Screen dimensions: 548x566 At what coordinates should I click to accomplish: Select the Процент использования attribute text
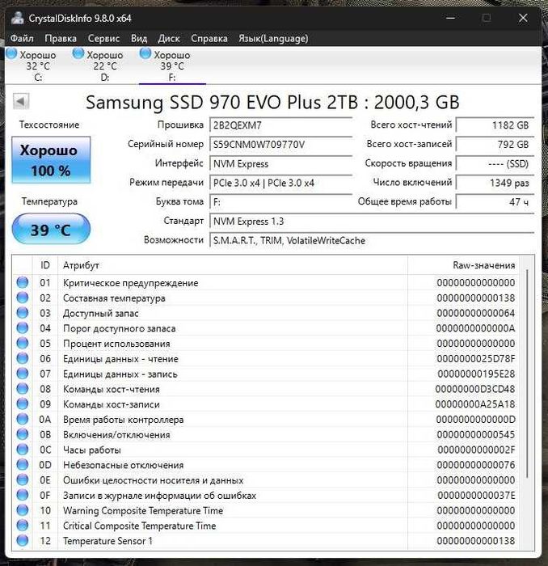pyautogui.click(x=116, y=344)
